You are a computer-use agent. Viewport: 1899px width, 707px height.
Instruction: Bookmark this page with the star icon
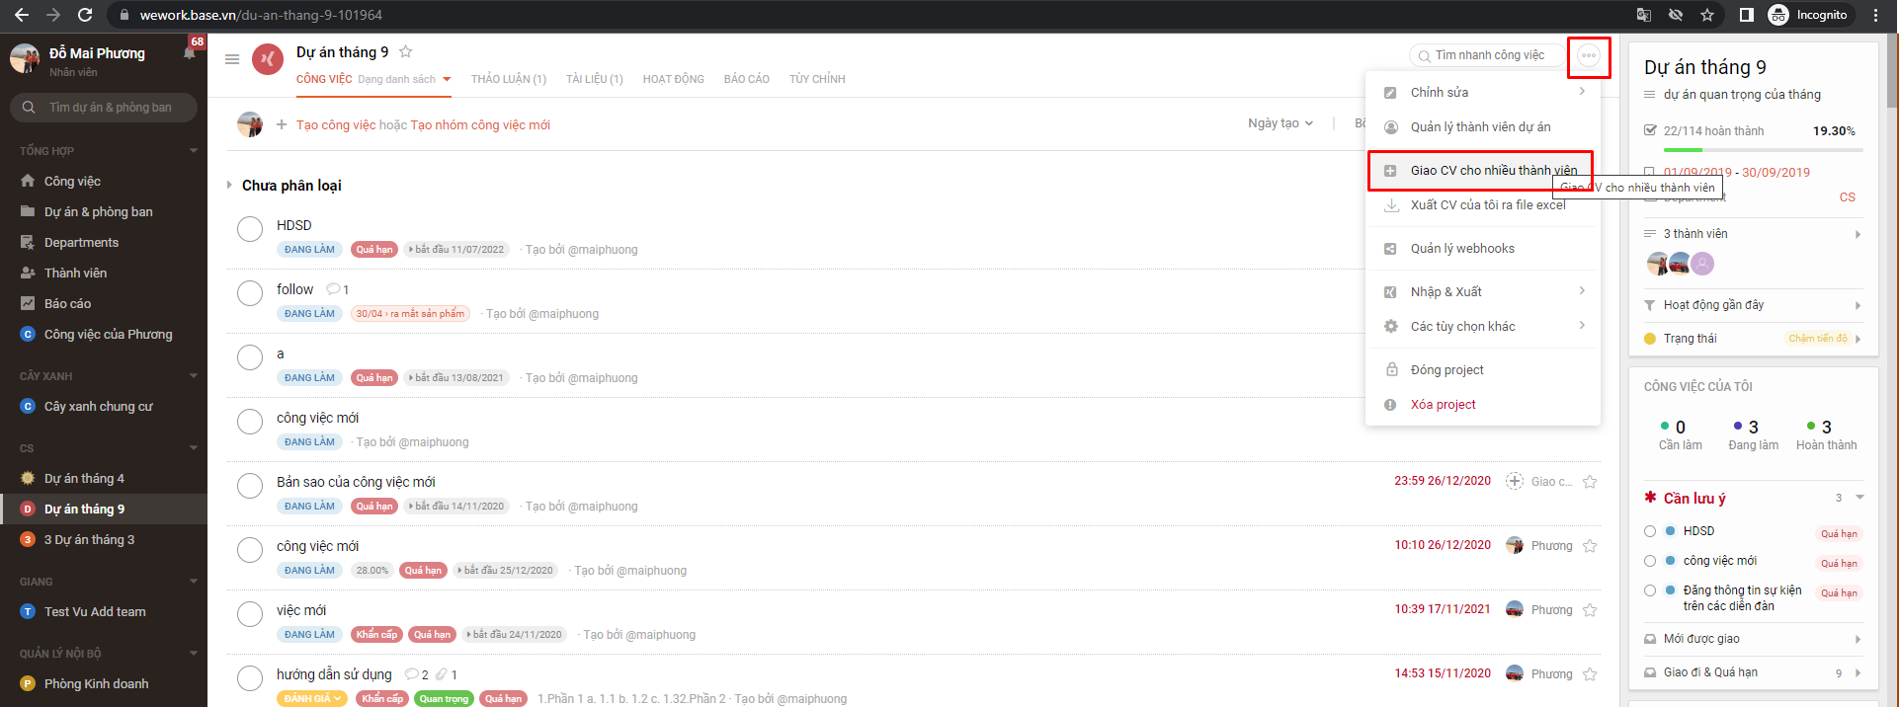coord(1707,15)
